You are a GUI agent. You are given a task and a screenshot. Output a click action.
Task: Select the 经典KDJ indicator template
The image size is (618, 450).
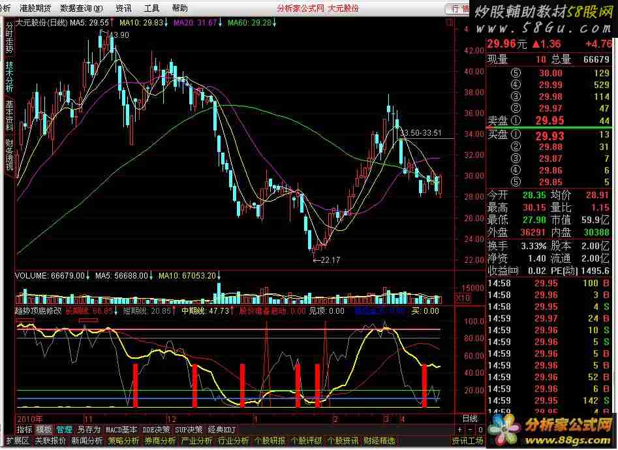coord(221,430)
